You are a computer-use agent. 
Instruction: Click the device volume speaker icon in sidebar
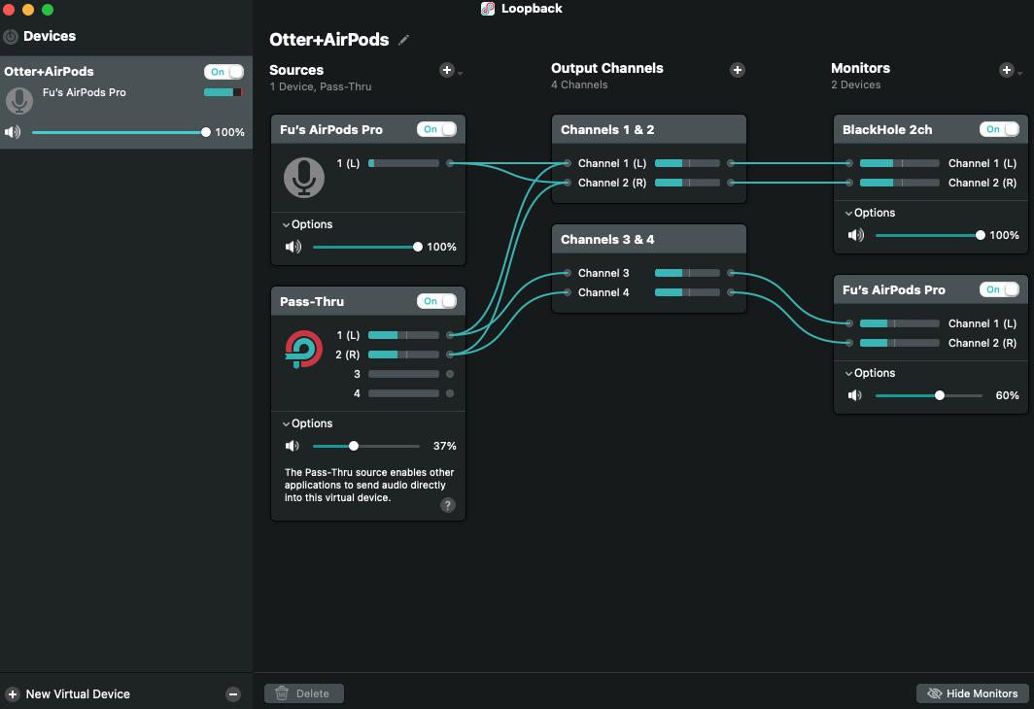[13, 132]
